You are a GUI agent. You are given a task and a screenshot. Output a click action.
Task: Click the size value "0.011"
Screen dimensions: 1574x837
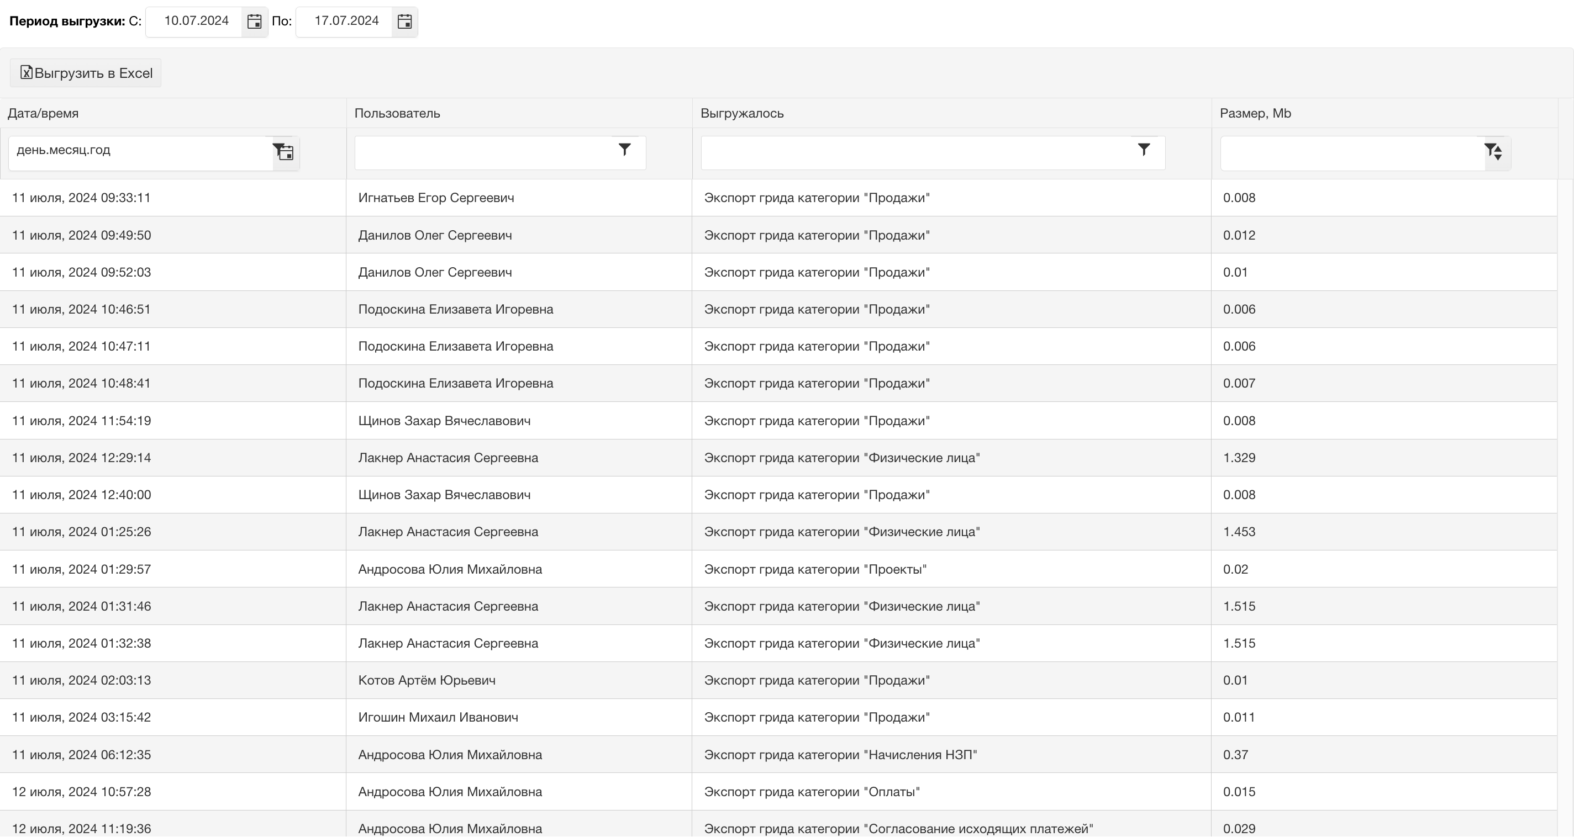click(1239, 717)
